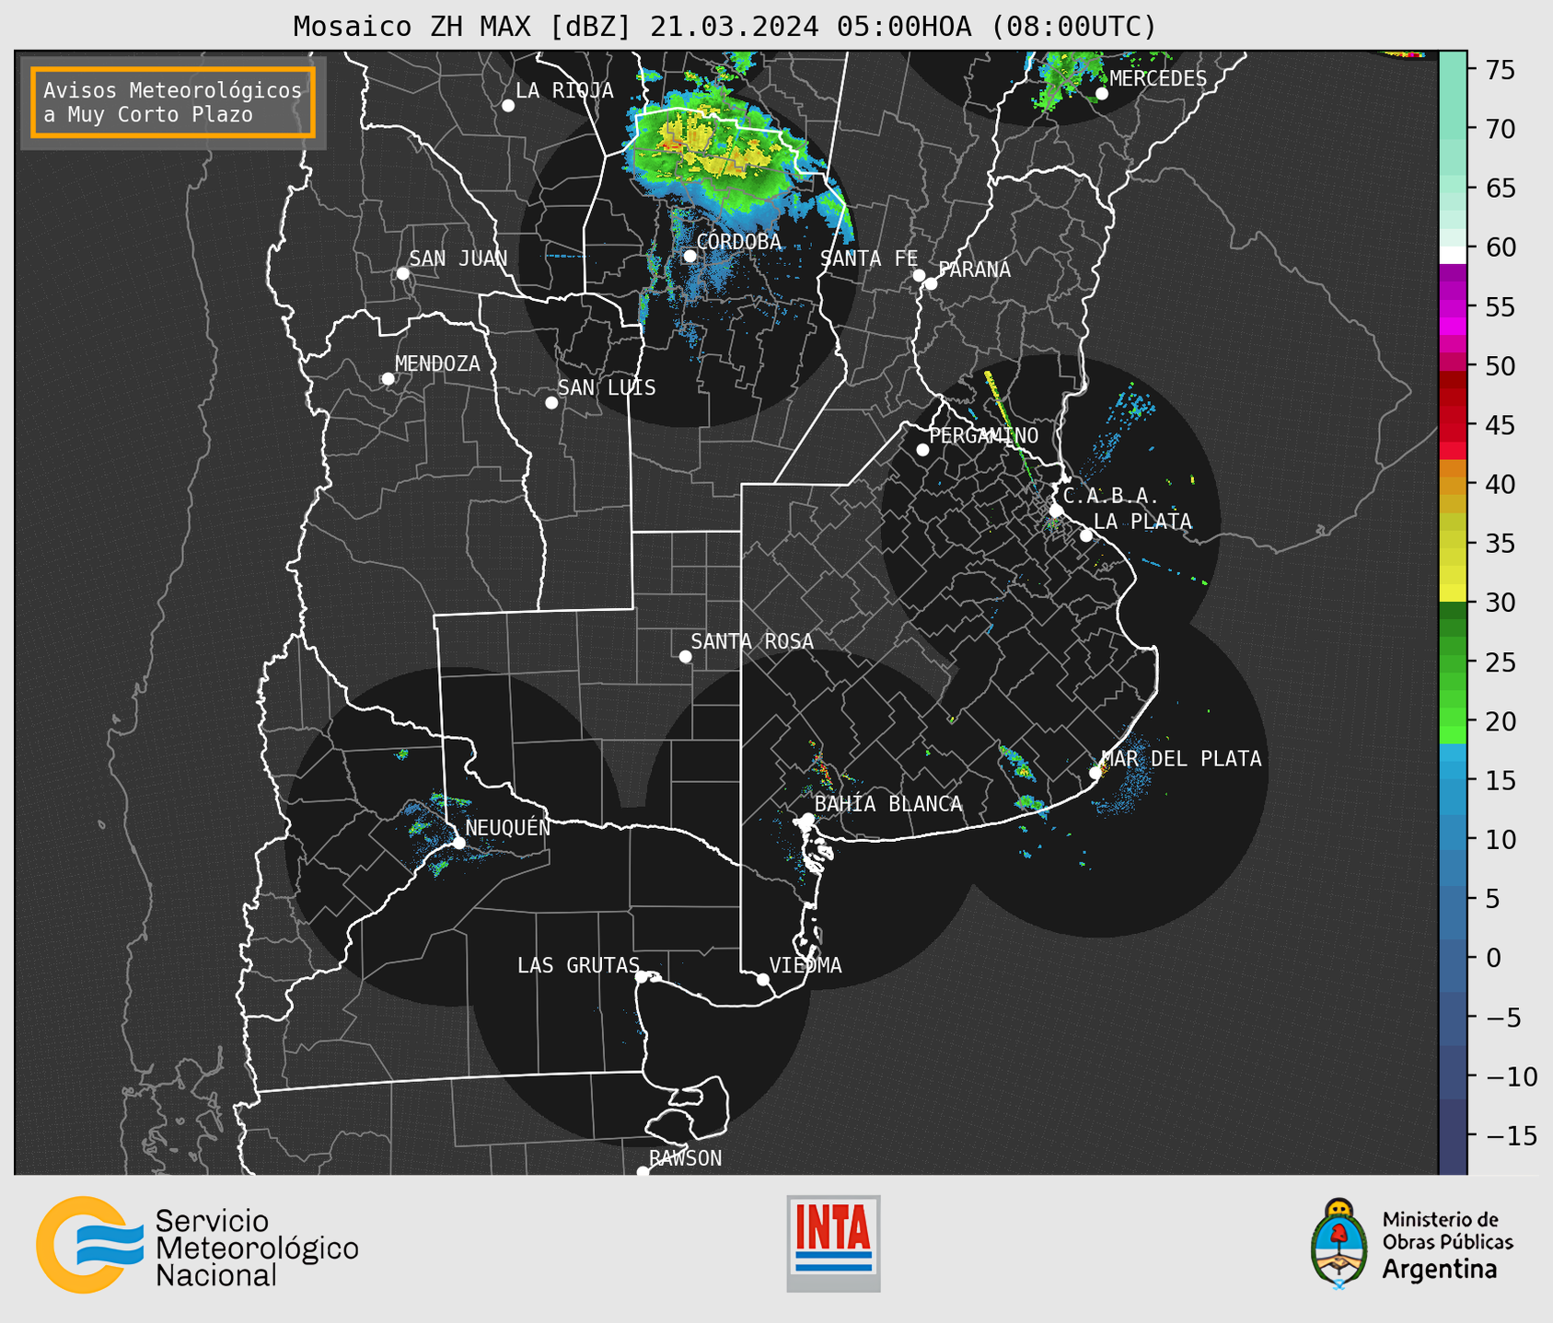1553x1323 pixels.
Task: Click the PERGAMINO map label
Action: click(984, 435)
